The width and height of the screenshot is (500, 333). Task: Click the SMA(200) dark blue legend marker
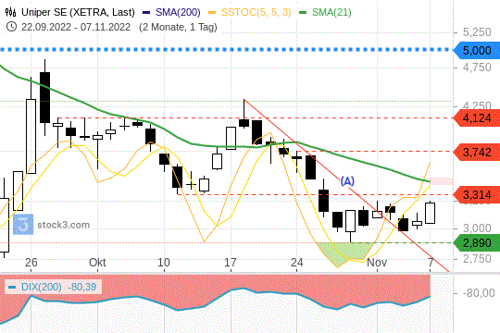[146, 13]
